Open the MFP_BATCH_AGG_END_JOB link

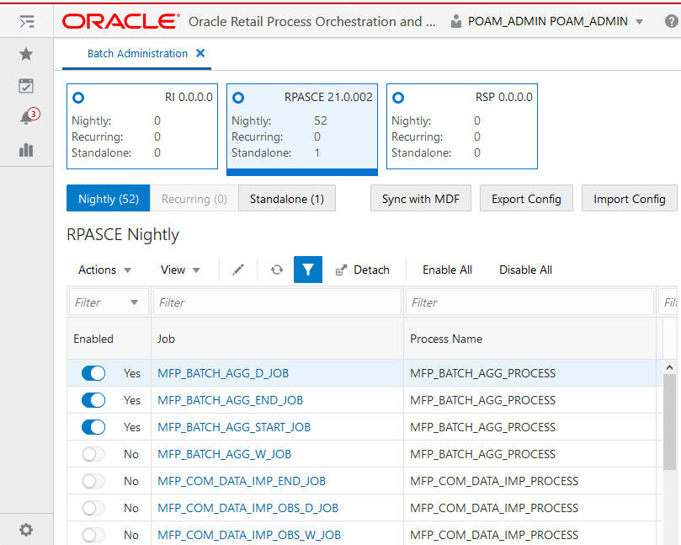click(x=230, y=400)
